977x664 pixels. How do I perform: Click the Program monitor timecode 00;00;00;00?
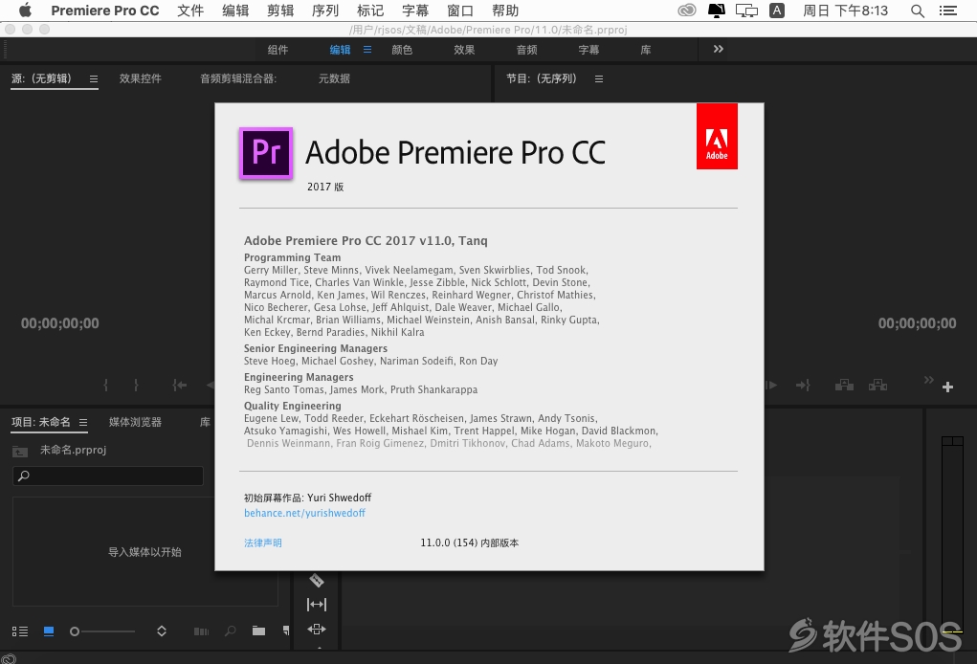(x=917, y=323)
